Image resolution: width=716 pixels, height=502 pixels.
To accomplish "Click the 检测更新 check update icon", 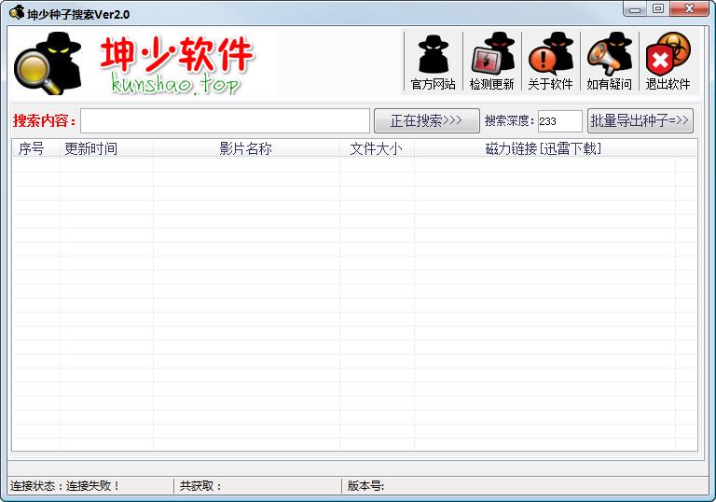I will pos(491,62).
